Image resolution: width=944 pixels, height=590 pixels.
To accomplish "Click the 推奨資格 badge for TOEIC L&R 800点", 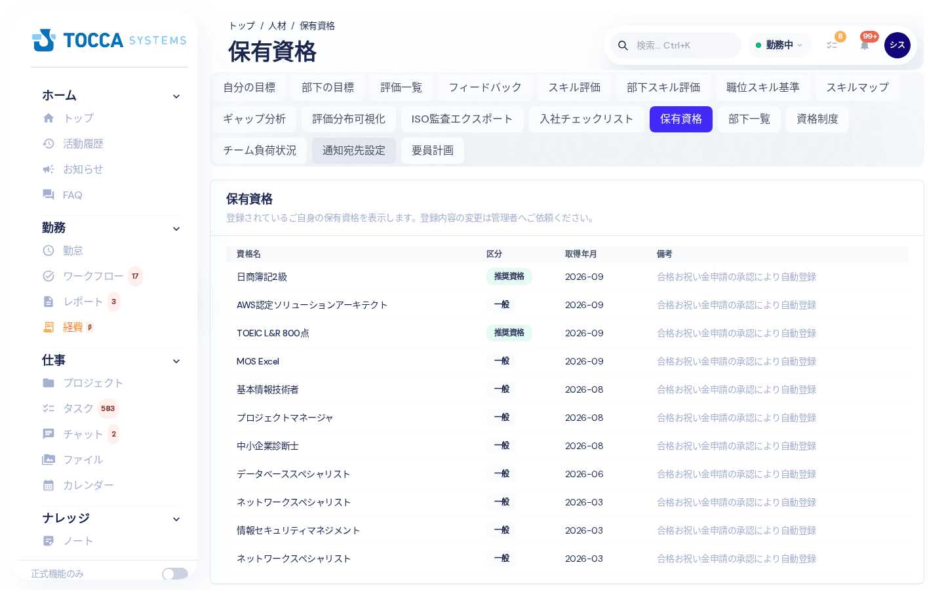I will 509,333.
